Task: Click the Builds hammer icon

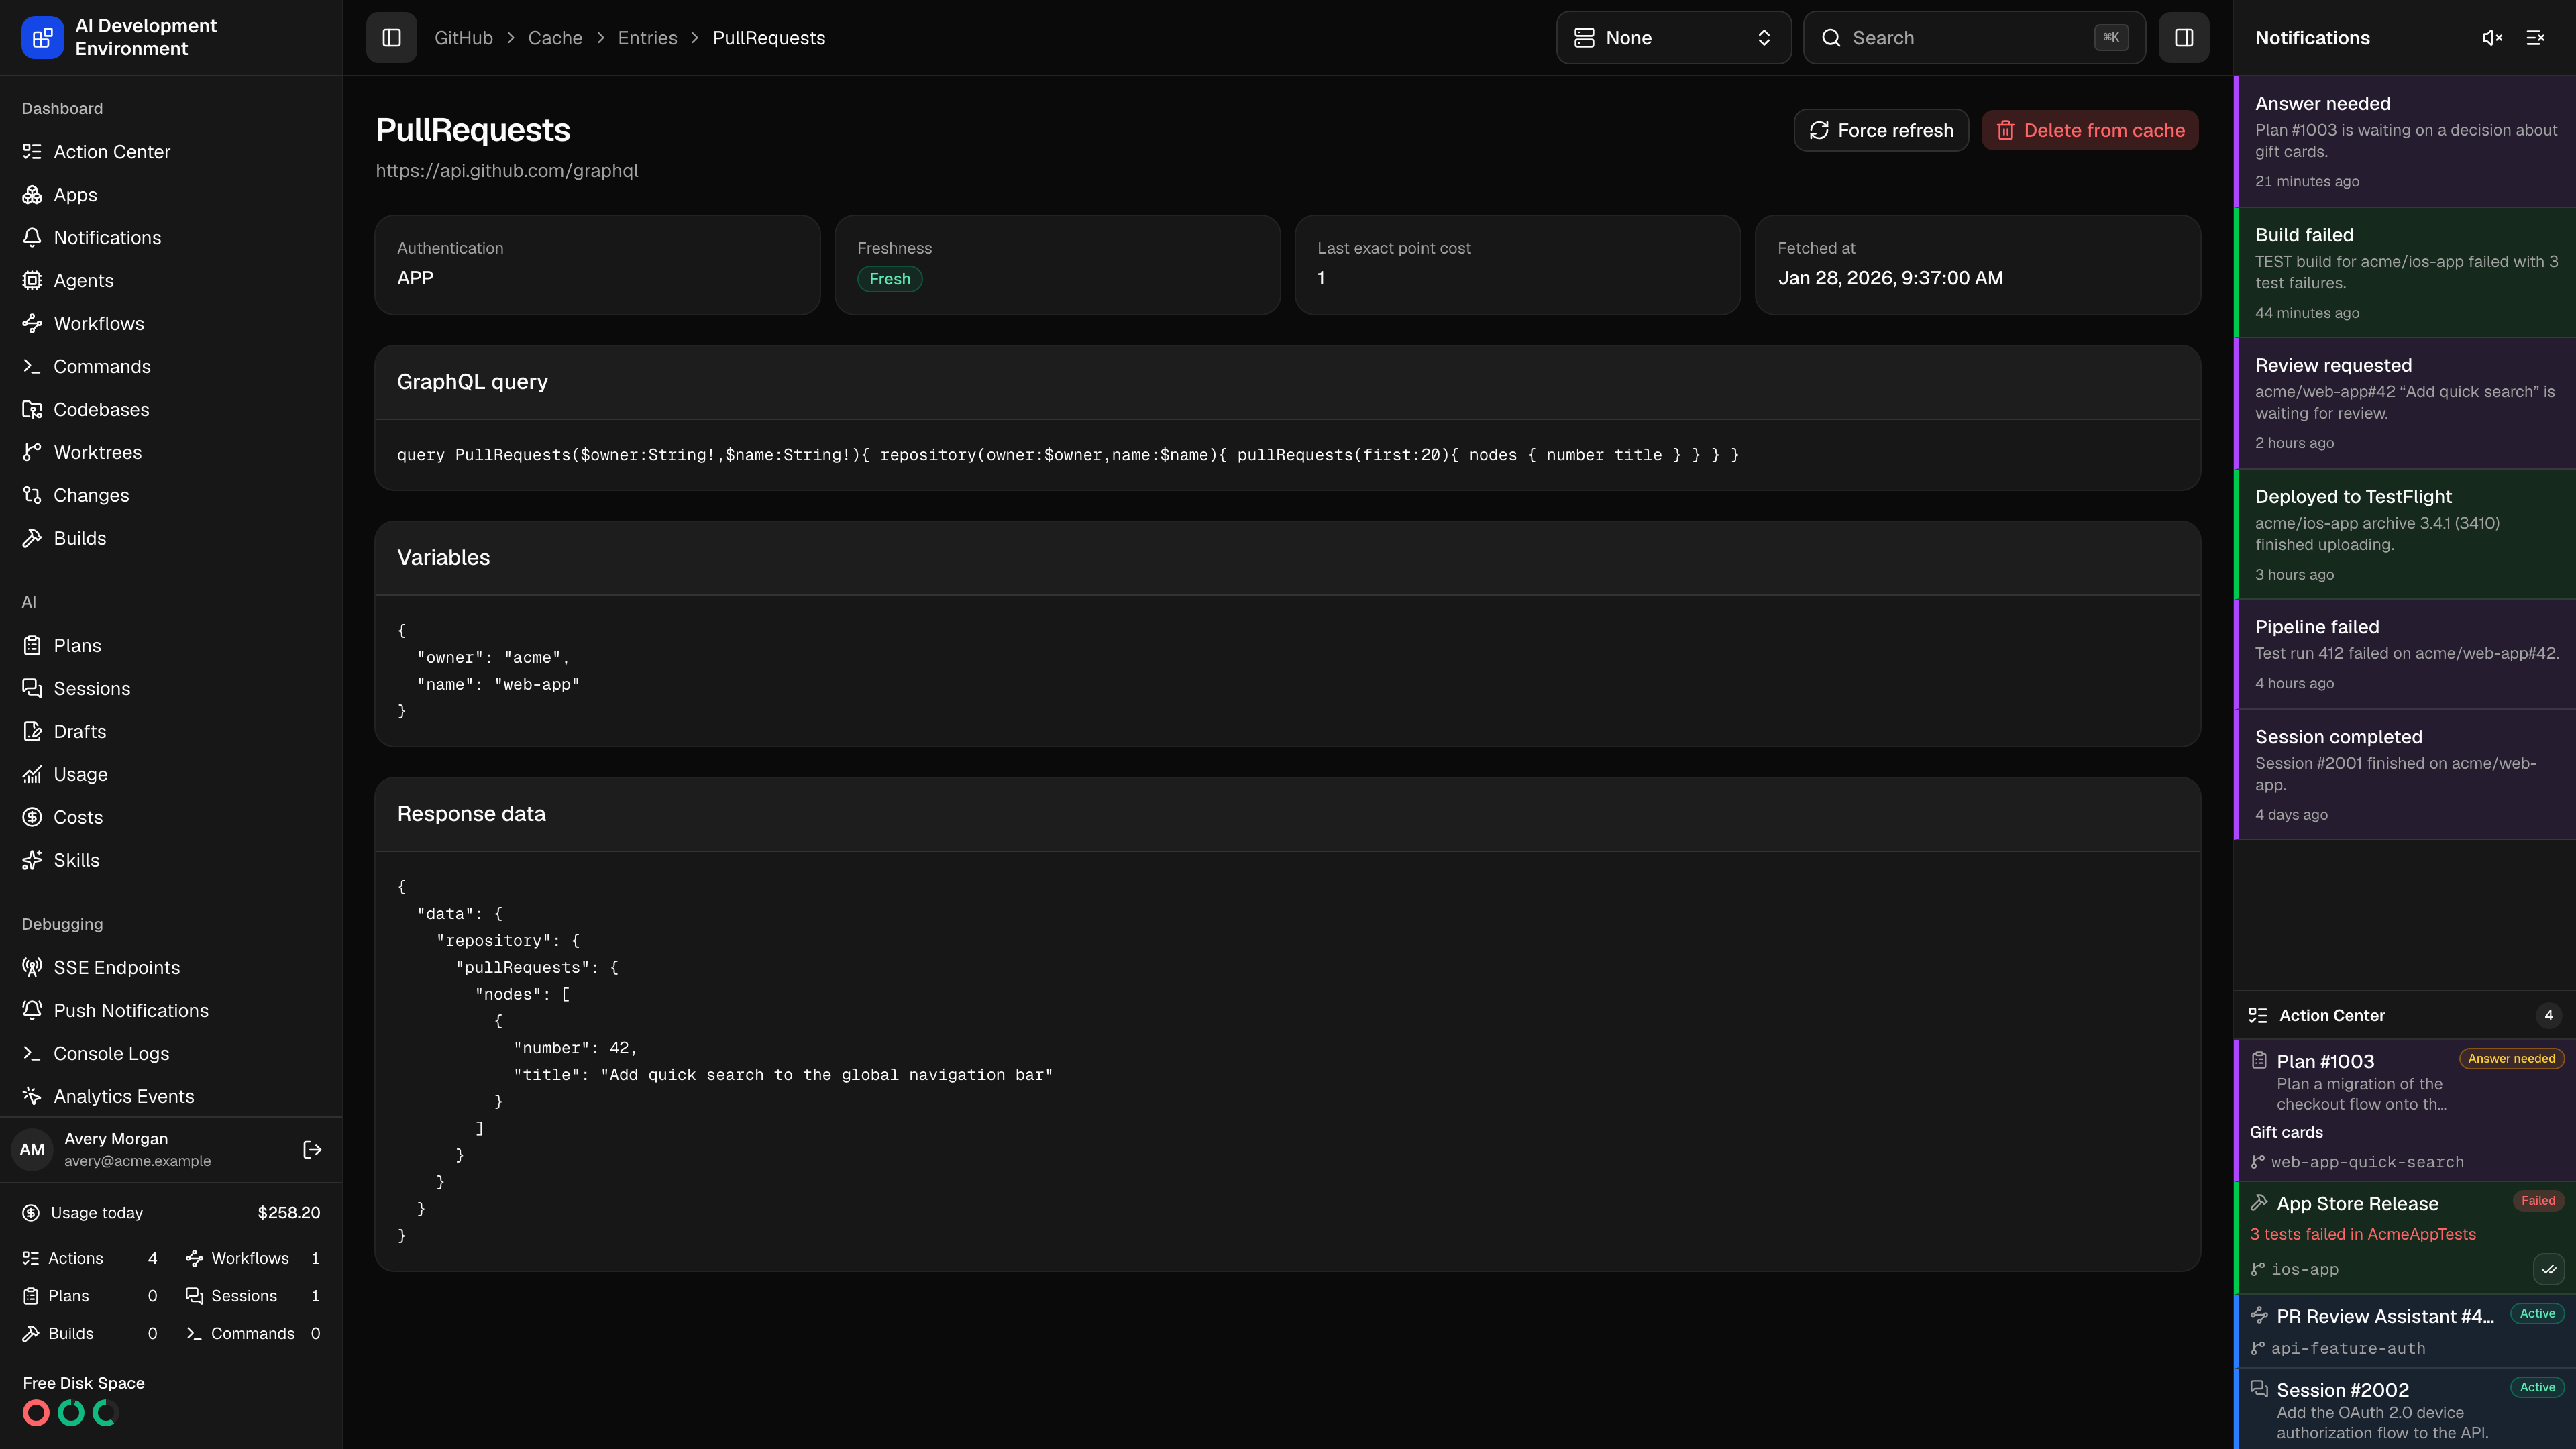Action: pos(32,539)
